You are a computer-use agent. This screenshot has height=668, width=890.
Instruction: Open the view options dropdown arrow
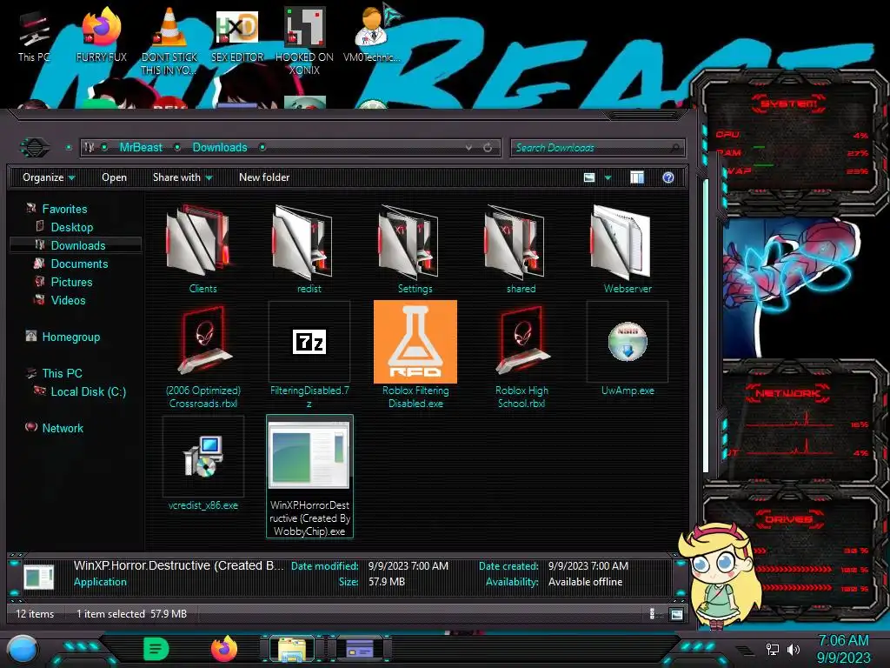tap(608, 177)
